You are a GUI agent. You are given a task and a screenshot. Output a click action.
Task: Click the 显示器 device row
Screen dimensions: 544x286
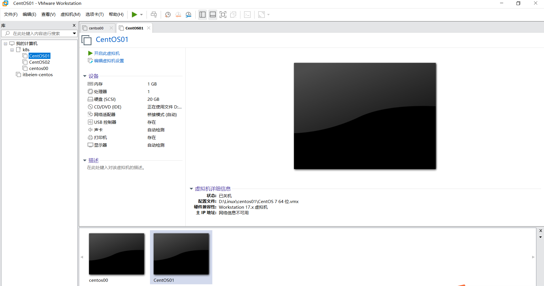click(135, 145)
